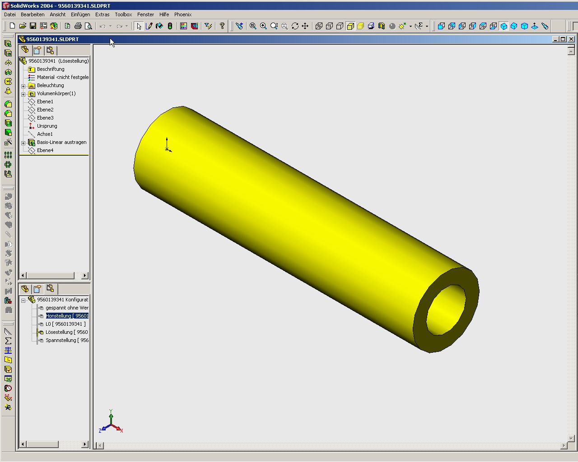The image size is (578, 462).
Task: Collapse the 9560139341 Konfiguration tree
Action: 23,300
